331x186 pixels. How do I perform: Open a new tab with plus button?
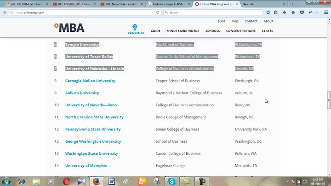tap(292, 4)
